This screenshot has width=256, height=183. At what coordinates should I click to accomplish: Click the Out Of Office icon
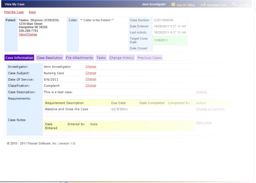[173, 4]
